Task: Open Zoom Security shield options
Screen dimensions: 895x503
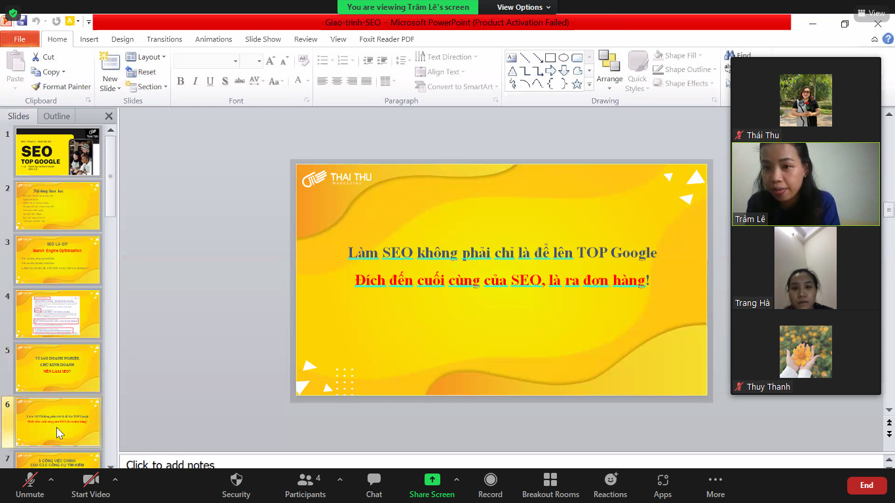Action: pos(236,486)
